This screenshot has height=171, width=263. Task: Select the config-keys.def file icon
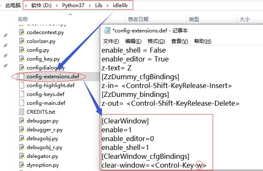coord(22,94)
